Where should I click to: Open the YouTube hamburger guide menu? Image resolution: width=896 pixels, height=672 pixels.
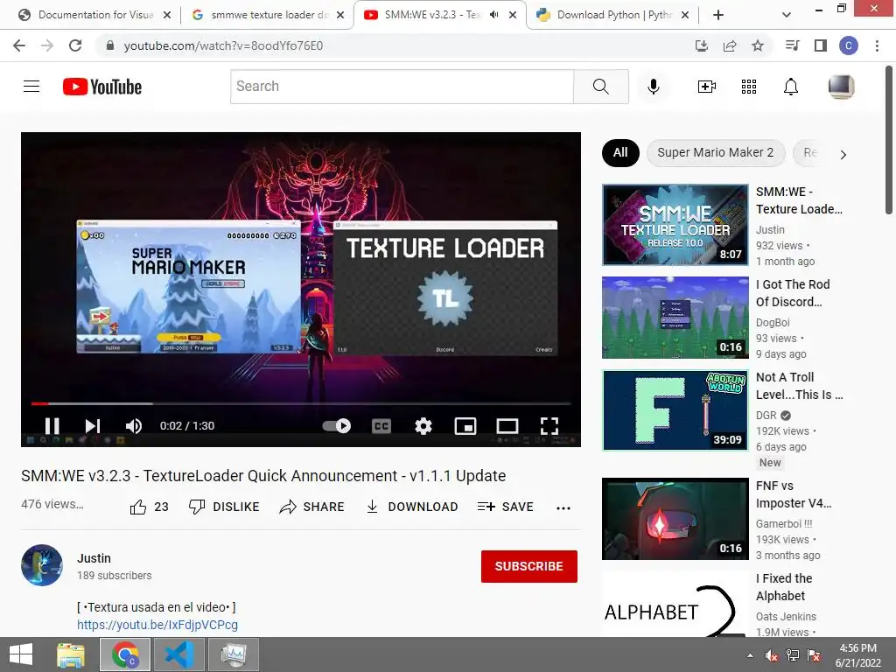tap(31, 87)
